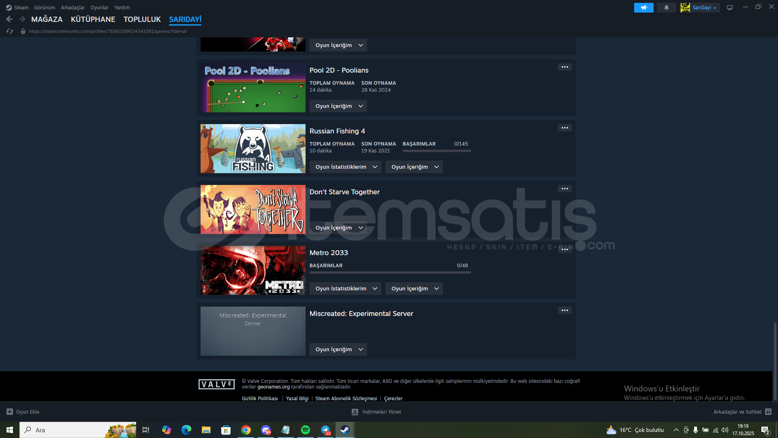The height and width of the screenshot is (438, 778).
Task: Click the Steam announcements megaphone icon
Action: [643, 8]
